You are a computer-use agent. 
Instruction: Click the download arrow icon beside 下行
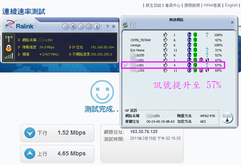[30, 133]
